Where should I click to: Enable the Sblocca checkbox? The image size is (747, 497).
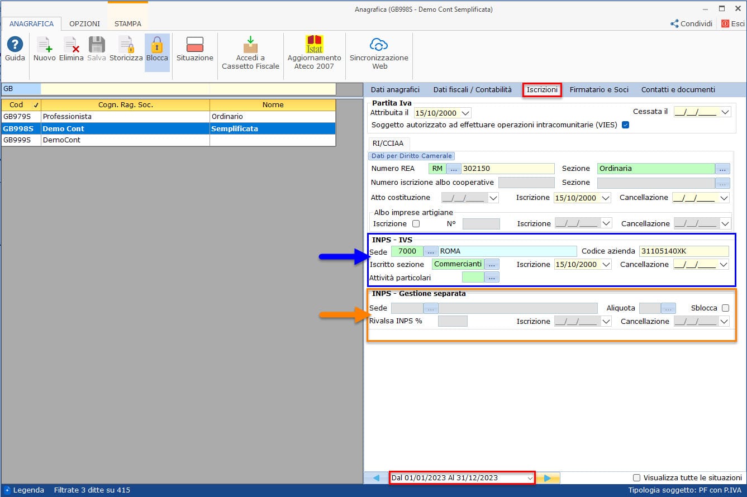coord(725,308)
